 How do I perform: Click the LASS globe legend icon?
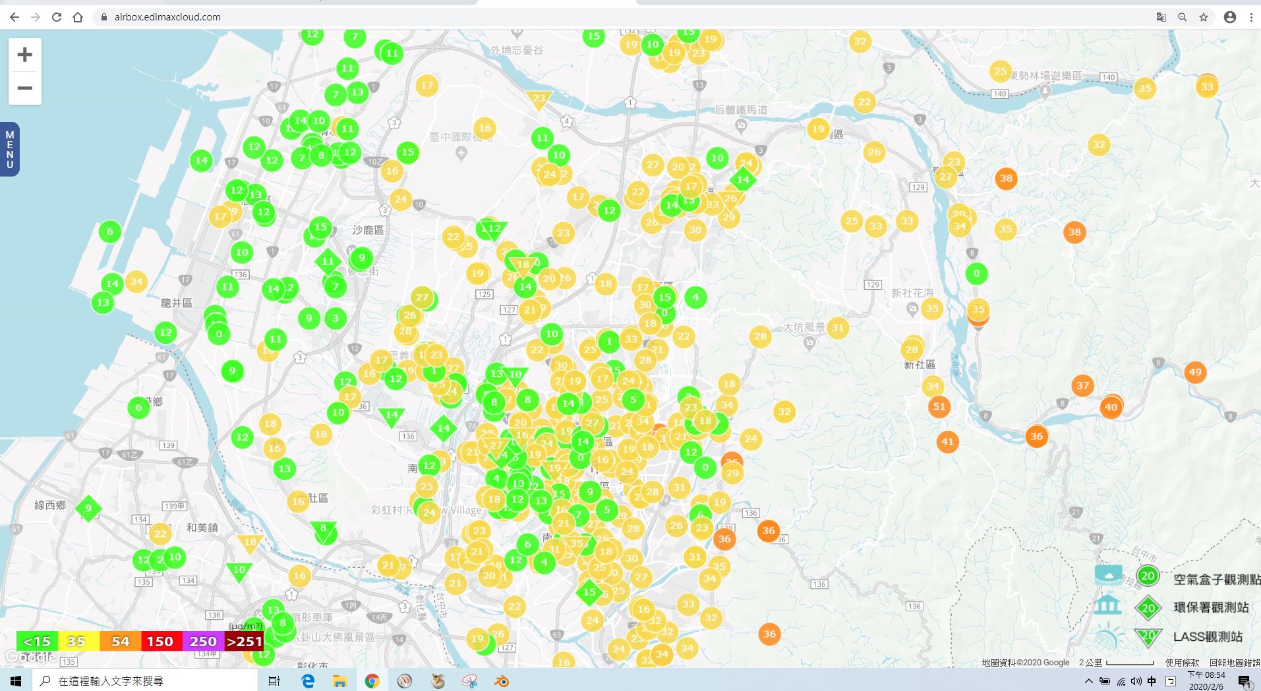coord(1109,637)
